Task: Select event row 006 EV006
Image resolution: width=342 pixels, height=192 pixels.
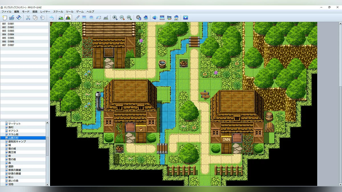Action: pos(25,42)
